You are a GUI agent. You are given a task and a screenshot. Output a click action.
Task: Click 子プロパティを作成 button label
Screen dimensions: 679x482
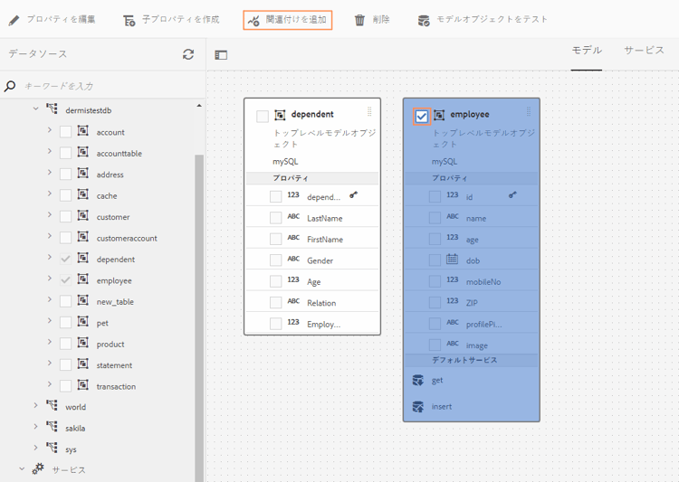tap(181, 20)
